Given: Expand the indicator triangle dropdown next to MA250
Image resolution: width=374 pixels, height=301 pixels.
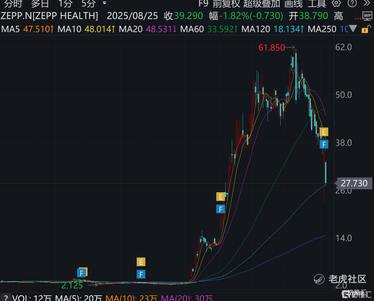Looking at the screenshot, I should [x=353, y=29].
